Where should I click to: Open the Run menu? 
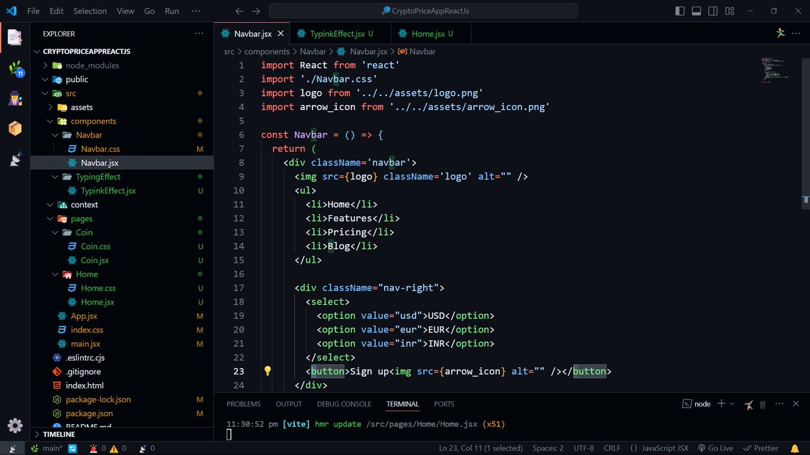[172, 11]
